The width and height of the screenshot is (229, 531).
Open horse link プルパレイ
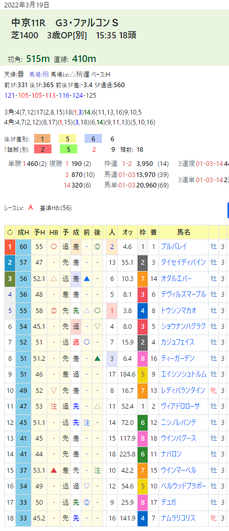point(173,247)
